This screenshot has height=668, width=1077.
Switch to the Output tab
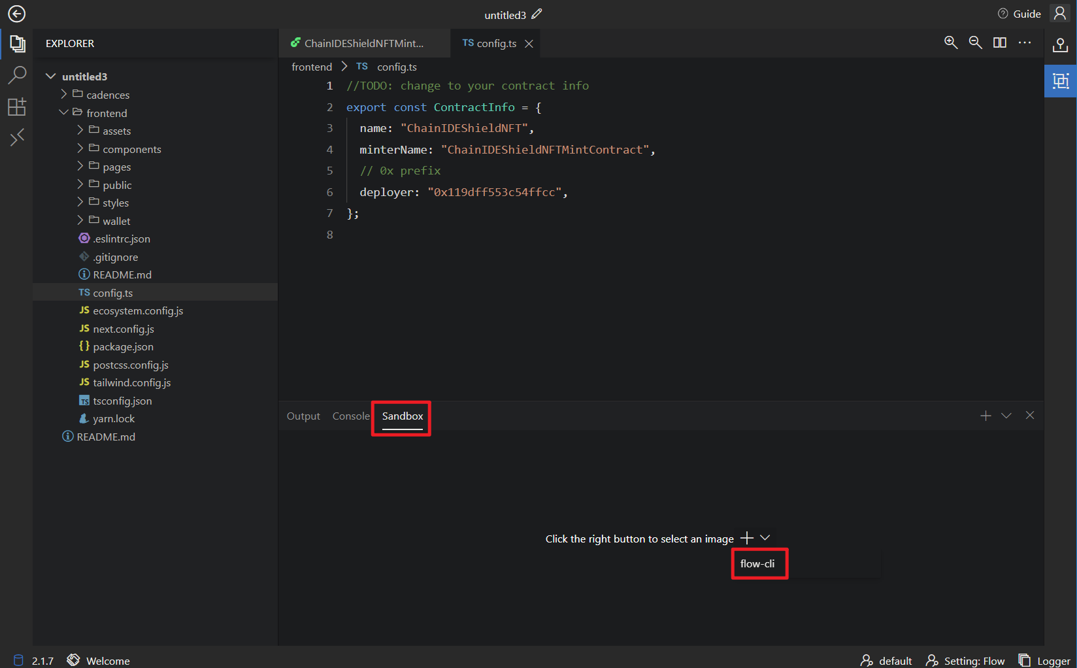(x=303, y=416)
